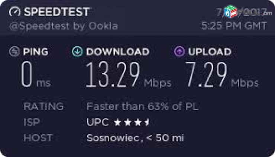
Task: Click the 13.29 download speed value
Action: (x=113, y=74)
